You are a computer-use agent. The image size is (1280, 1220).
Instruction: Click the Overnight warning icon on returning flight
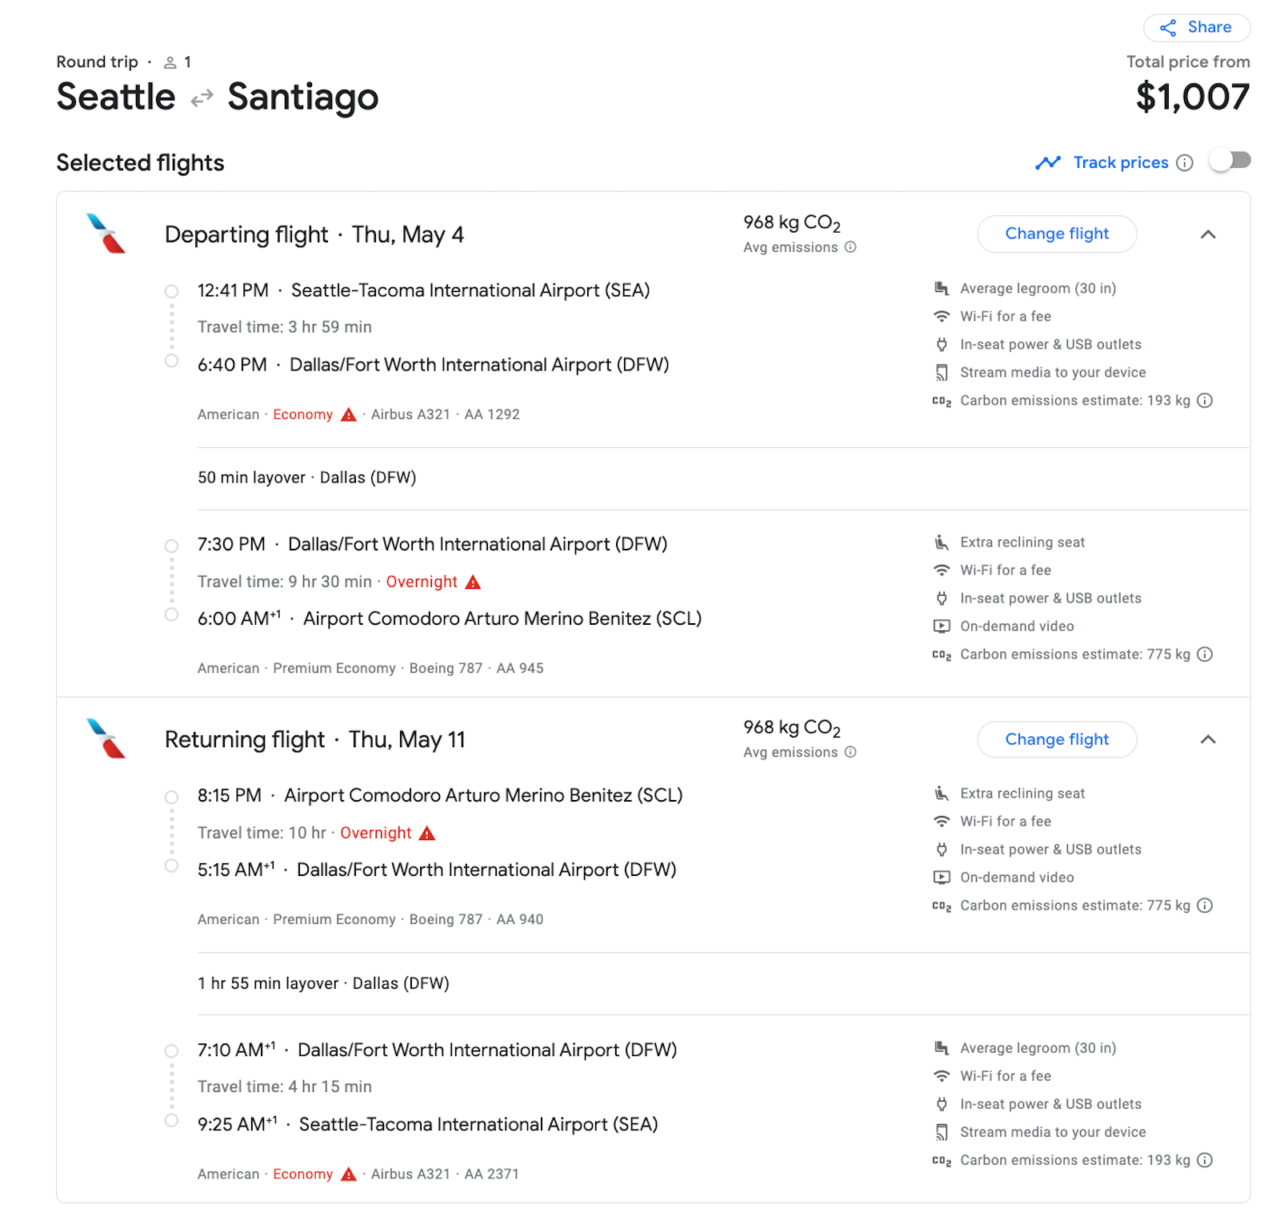pyautogui.click(x=426, y=833)
